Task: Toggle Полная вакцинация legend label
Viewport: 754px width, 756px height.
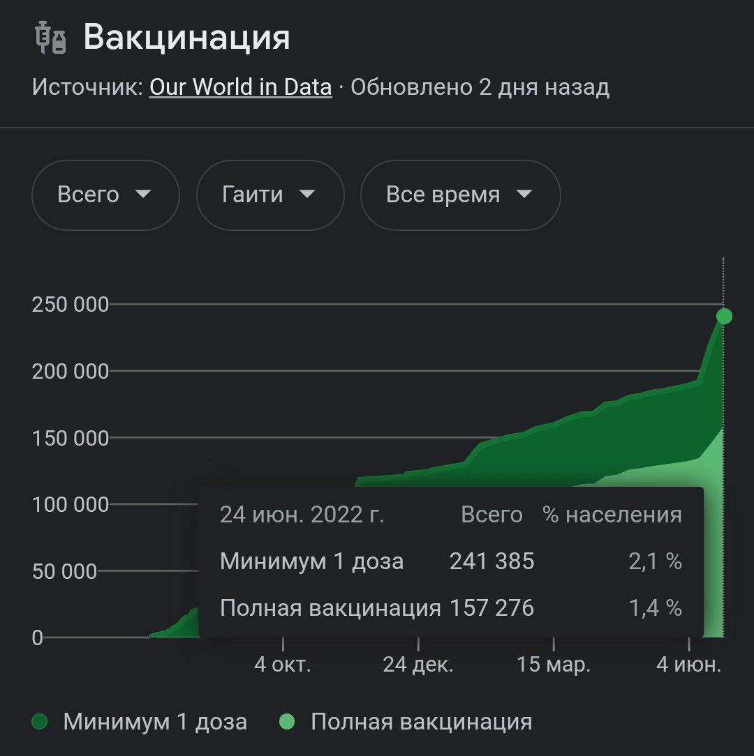Action: coord(422,722)
